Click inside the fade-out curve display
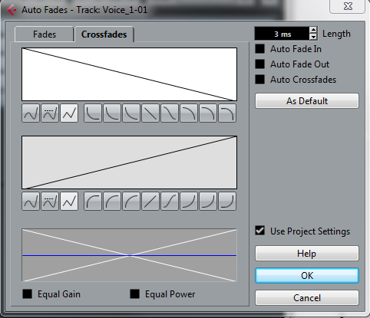This screenshot has height=318, width=370. tap(130, 74)
